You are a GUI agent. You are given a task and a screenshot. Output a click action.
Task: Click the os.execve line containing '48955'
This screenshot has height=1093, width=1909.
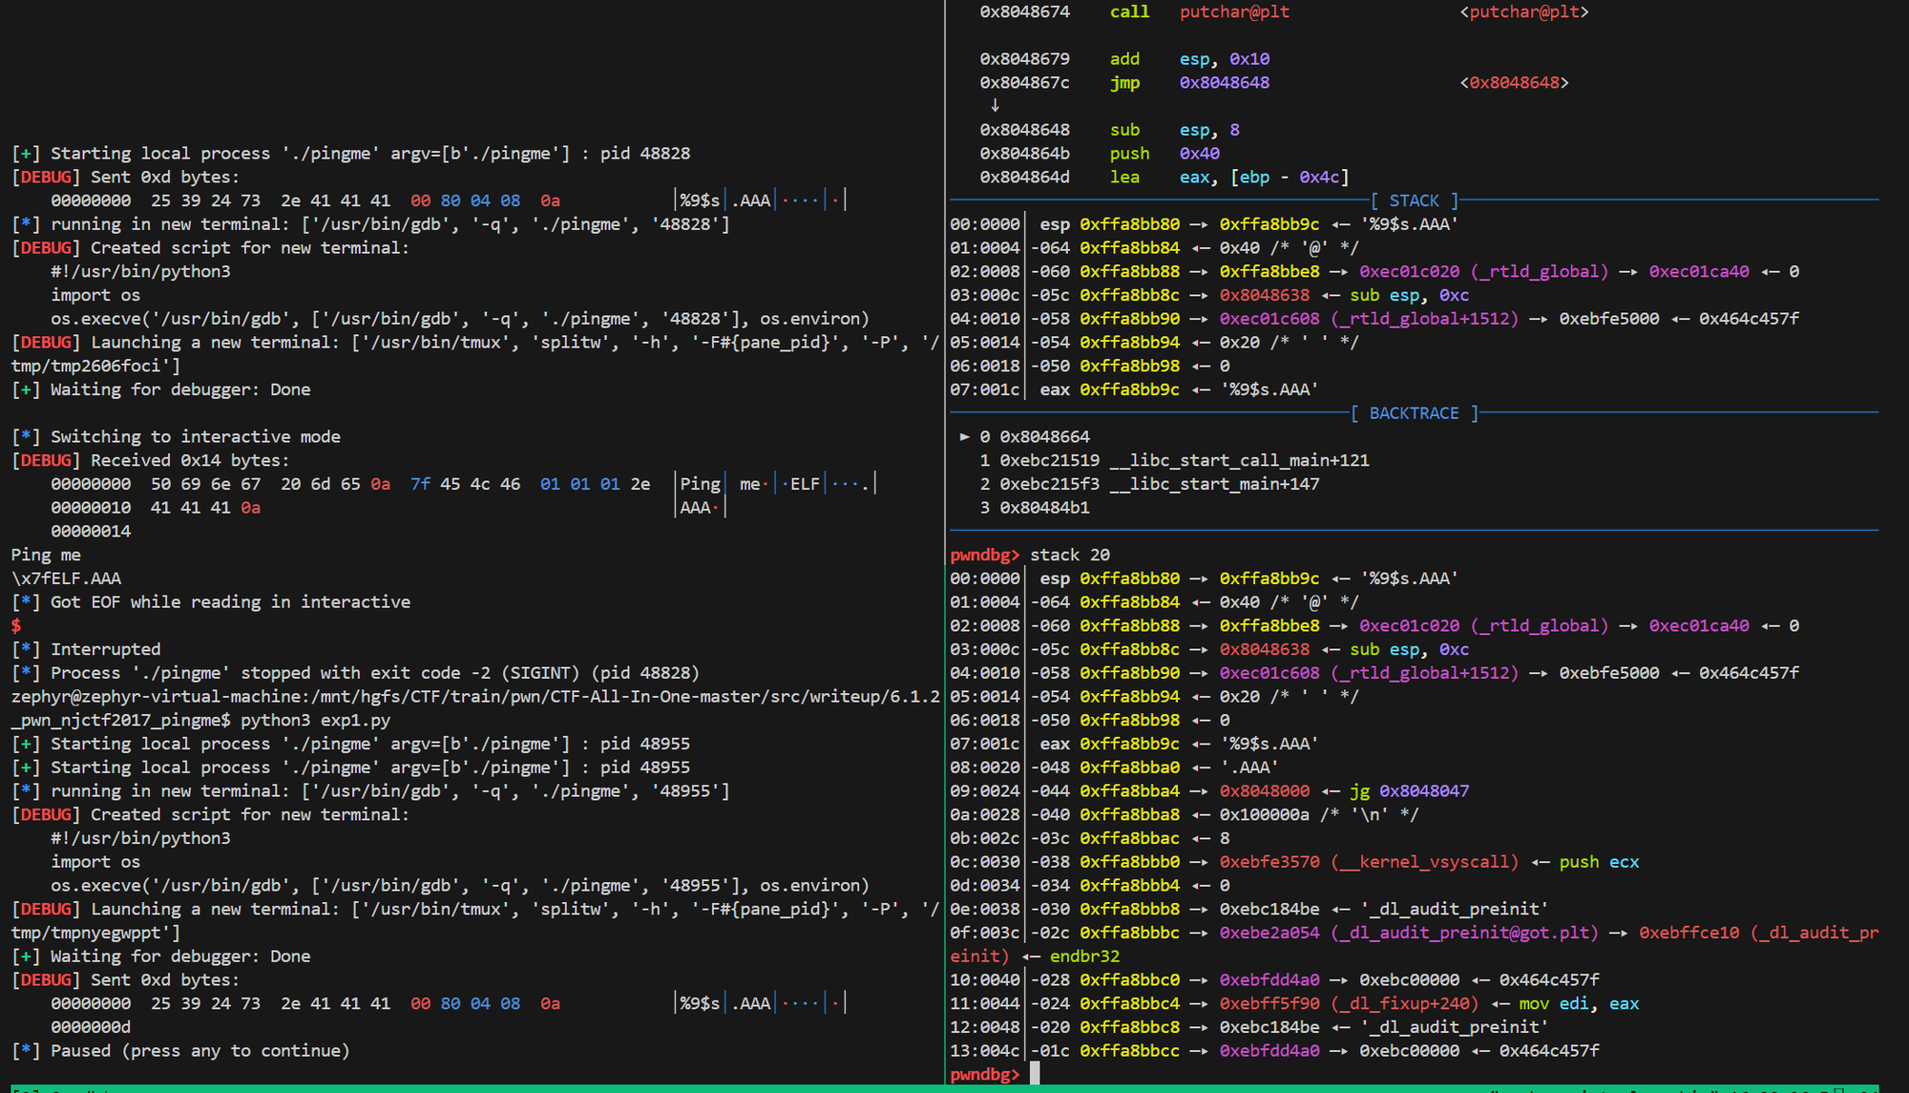point(460,886)
